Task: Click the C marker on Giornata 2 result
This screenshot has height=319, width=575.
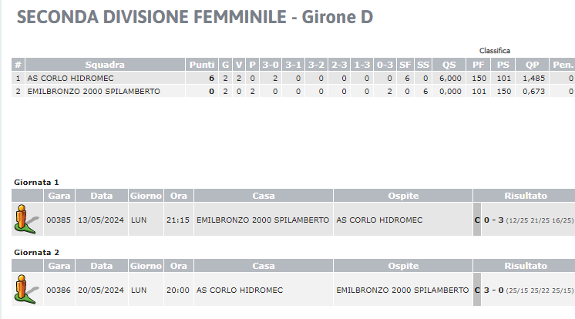Action: [x=476, y=290]
